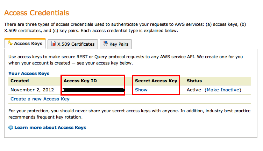
Task: Click the key pairs icon on Key Pairs tab
Action: point(105,43)
